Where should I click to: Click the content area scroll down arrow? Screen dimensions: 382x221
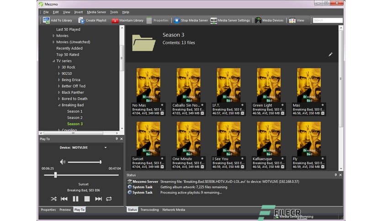tap(341, 168)
